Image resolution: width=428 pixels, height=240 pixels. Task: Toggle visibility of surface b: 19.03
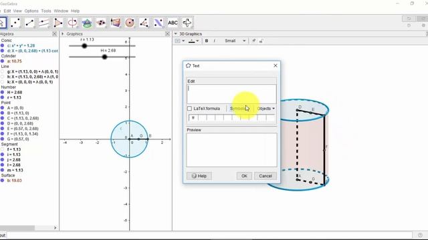(x=3, y=181)
